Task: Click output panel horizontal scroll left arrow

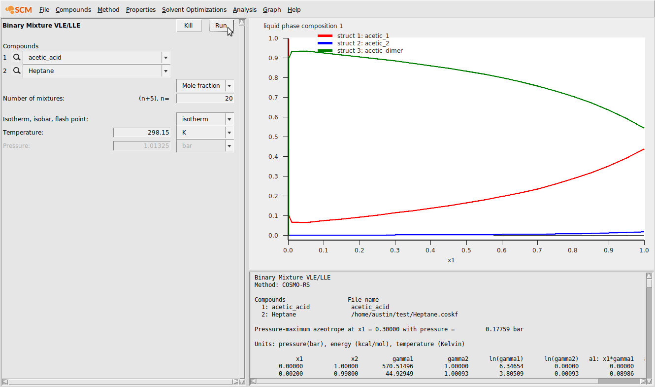Action: click(x=253, y=382)
